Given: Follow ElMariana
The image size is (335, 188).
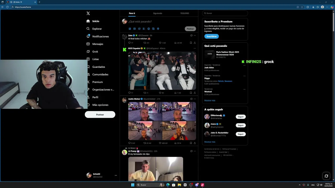Looking at the screenshot, I should pos(241,117).
